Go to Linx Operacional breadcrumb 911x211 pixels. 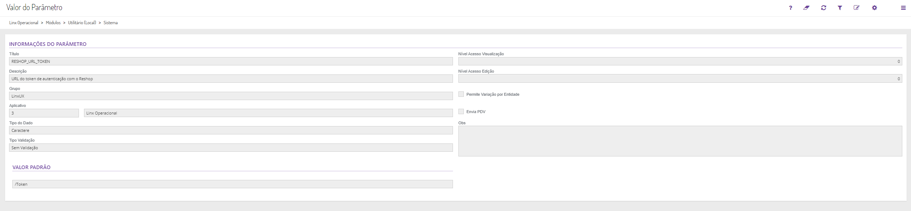(x=24, y=23)
